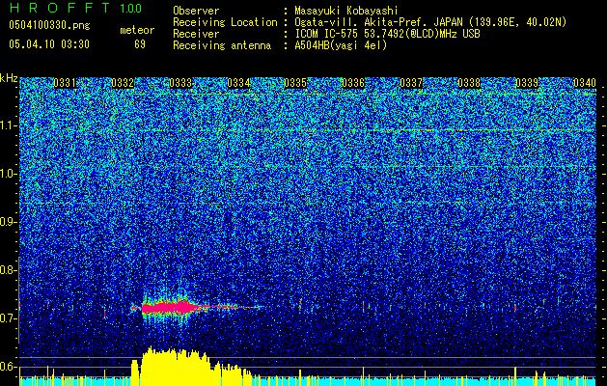Click the 0335 time marker

point(295,83)
